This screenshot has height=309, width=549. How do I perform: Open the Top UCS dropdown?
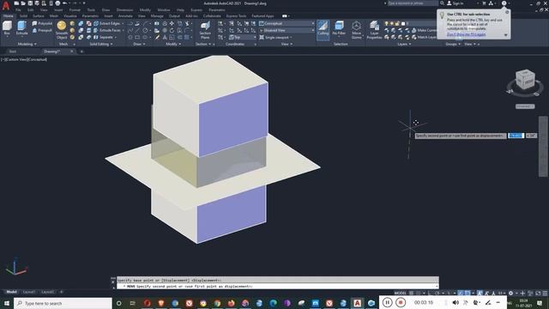[x=243, y=37]
